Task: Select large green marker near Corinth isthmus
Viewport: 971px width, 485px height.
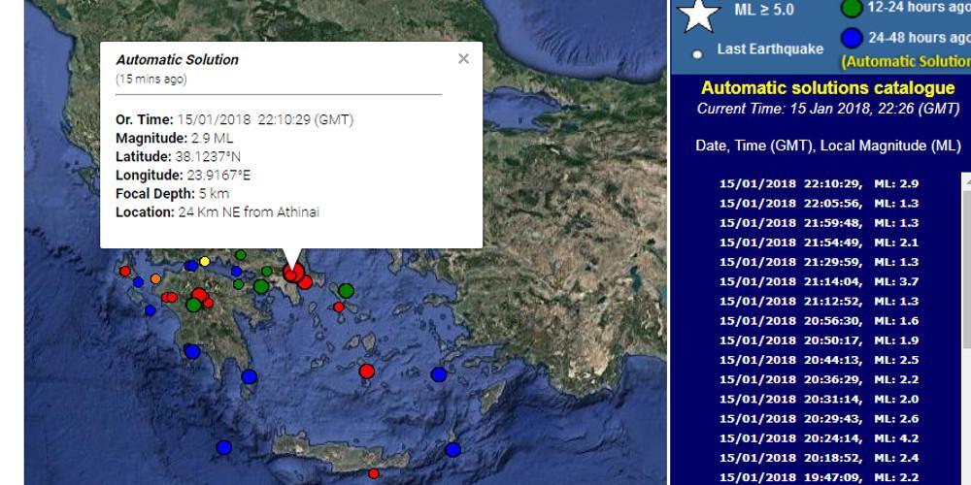Action: pos(261,286)
